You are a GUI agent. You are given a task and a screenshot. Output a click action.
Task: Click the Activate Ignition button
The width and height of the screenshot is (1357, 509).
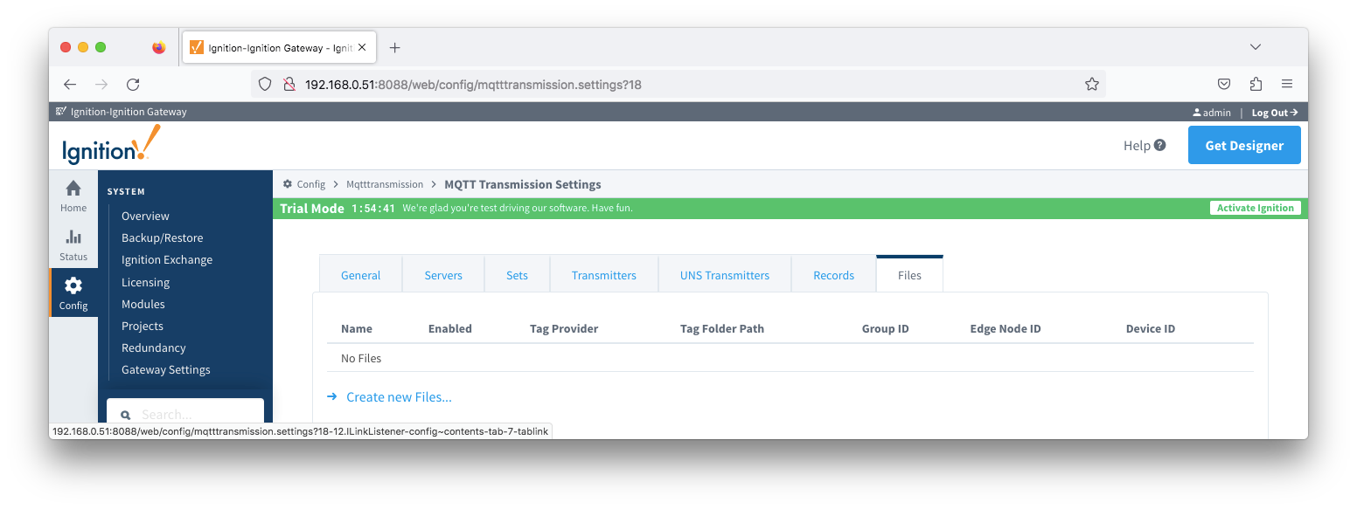[x=1256, y=208]
